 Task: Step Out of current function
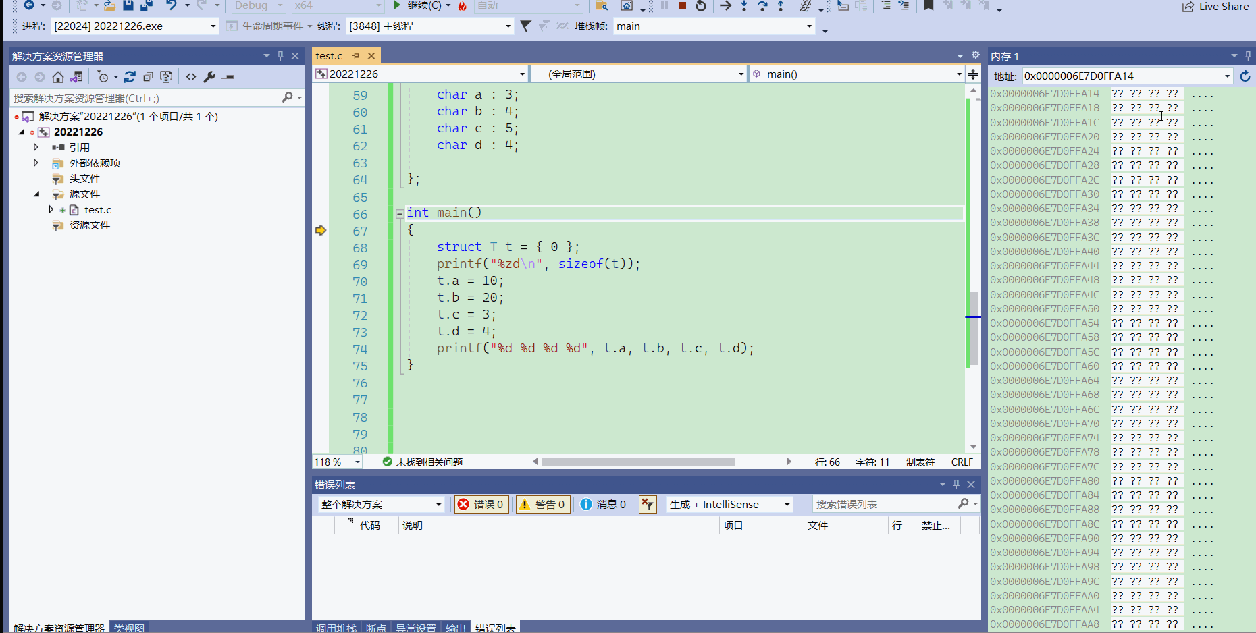(781, 5)
